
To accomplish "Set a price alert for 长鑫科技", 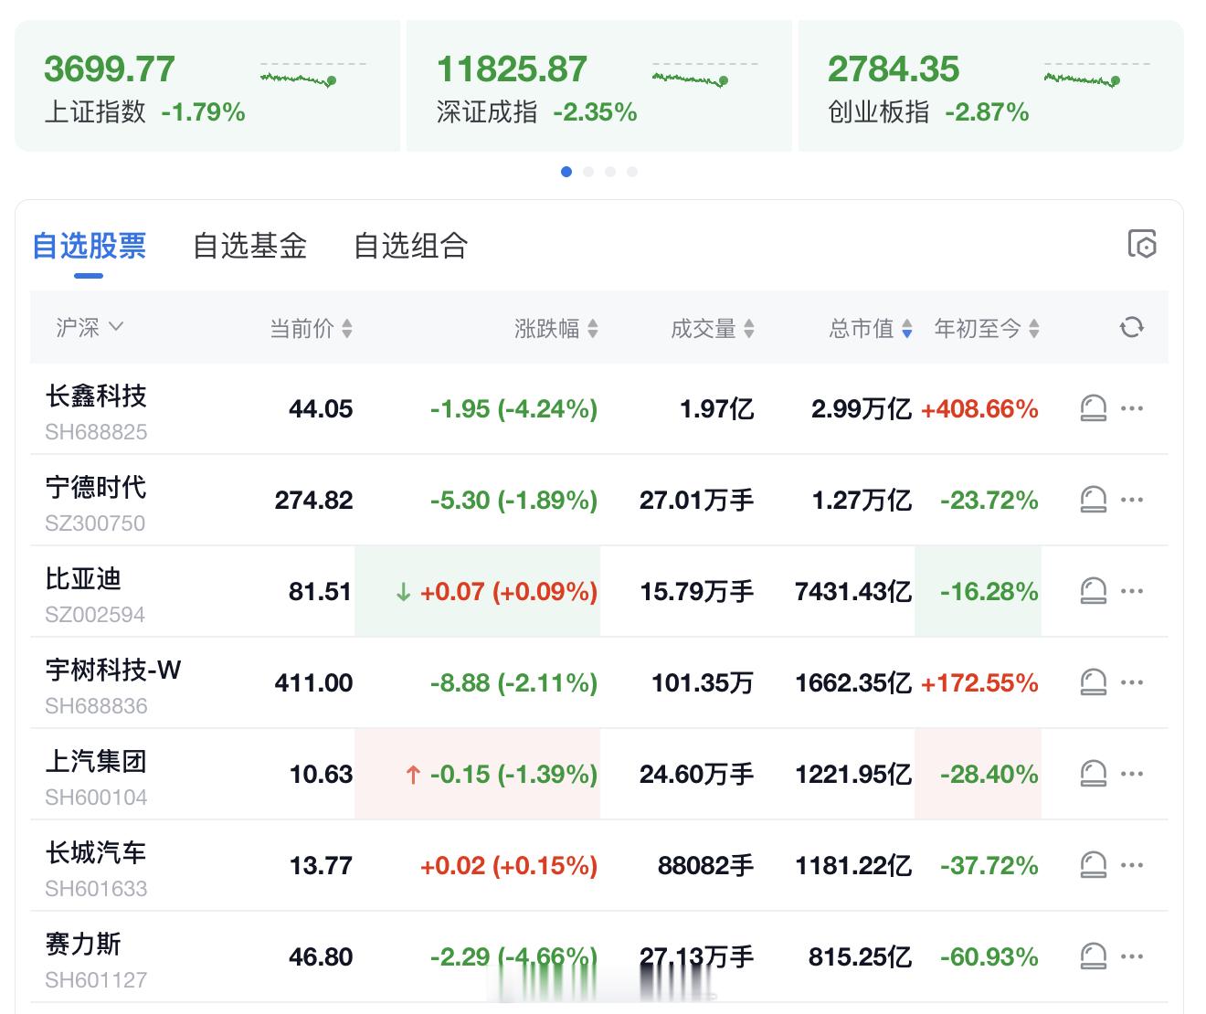I will [1094, 408].
